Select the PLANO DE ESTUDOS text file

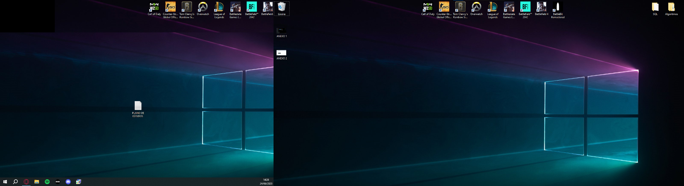138,109
